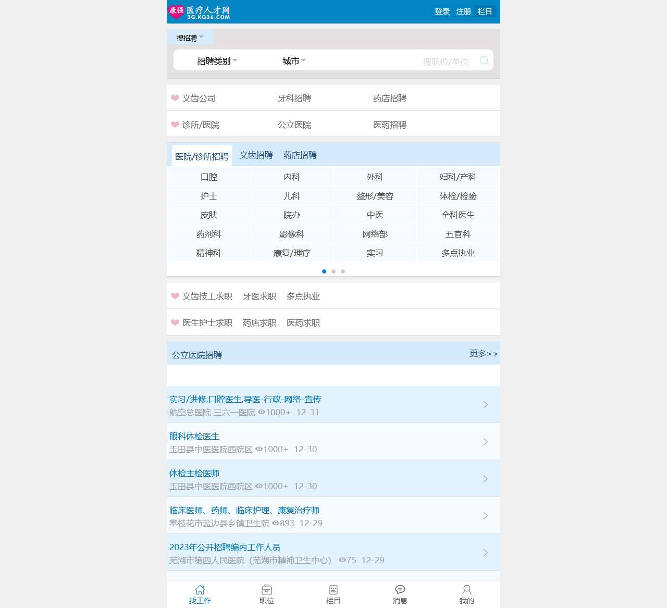Open the 牙科招聘 link
Image resolution: width=667 pixels, height=608 pixels.
pos(294,98)
